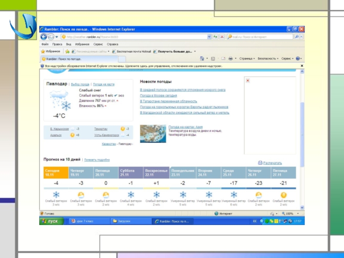The image size is (344, 258).
Task: Open the Сервис menu in menu bar
Action: pyautogui.click(x=98, y=44)
